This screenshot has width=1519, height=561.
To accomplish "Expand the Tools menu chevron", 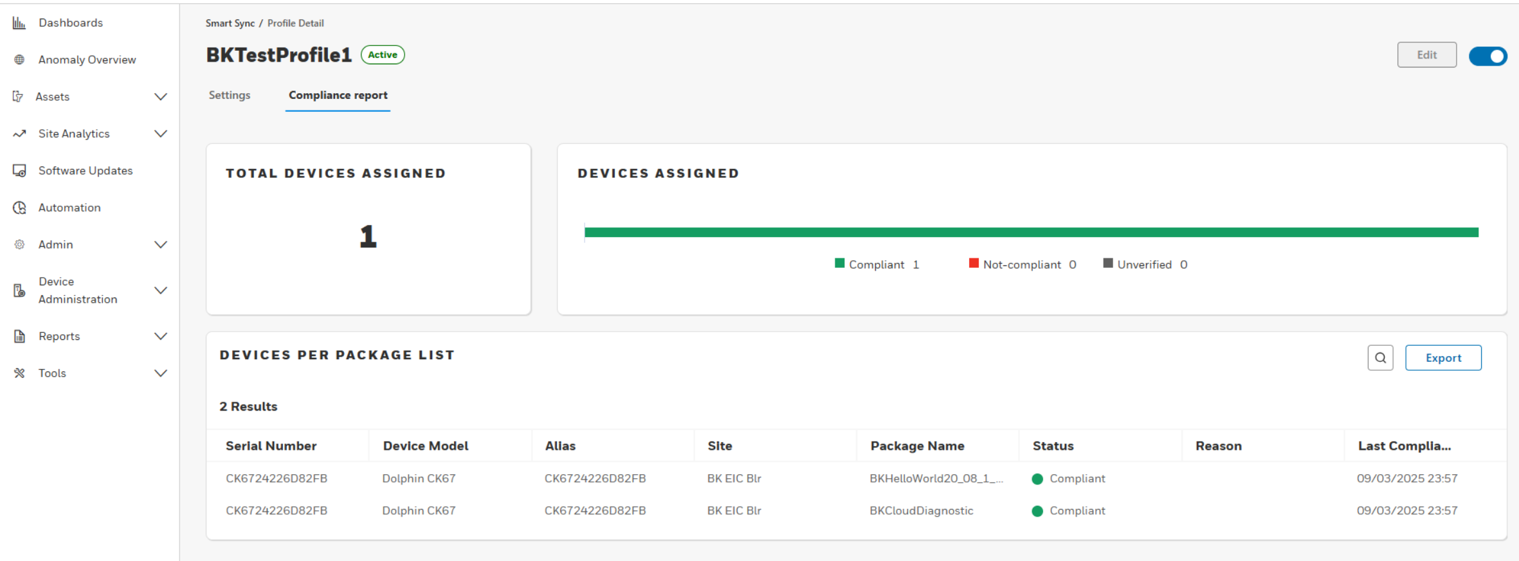I will click(x=161, y=373).
